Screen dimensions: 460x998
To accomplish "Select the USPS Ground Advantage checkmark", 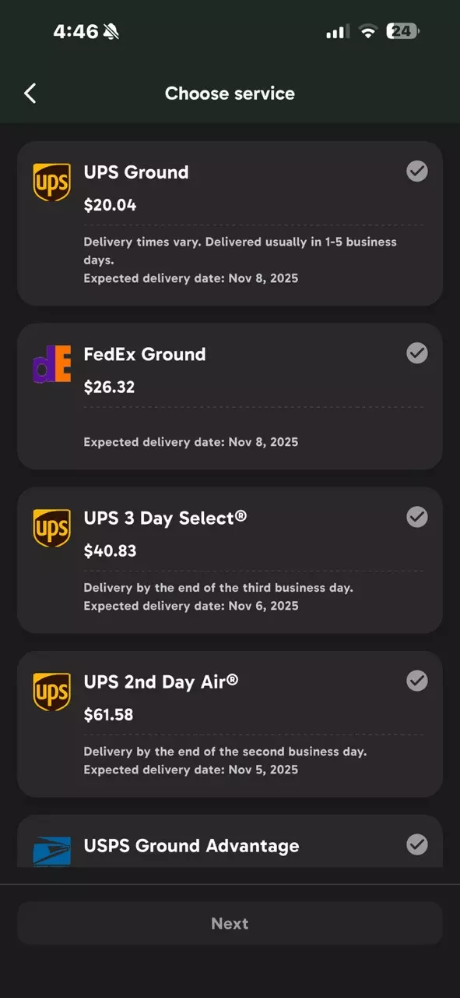I will pos(417,845).
